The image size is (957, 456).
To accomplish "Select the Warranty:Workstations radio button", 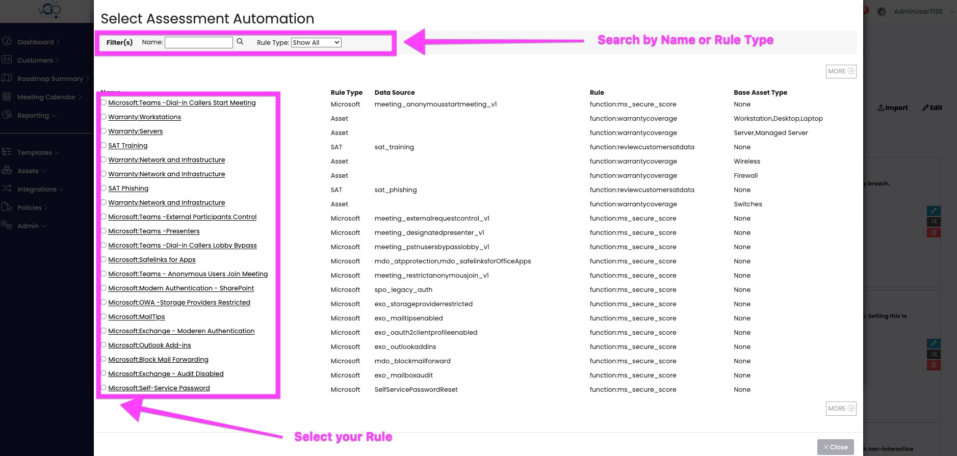I will coord(104,117).
